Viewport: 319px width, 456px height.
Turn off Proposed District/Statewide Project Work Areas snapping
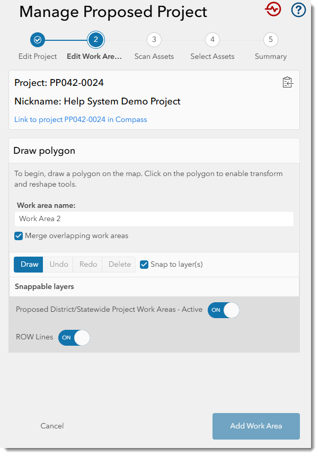click(224, 310)
